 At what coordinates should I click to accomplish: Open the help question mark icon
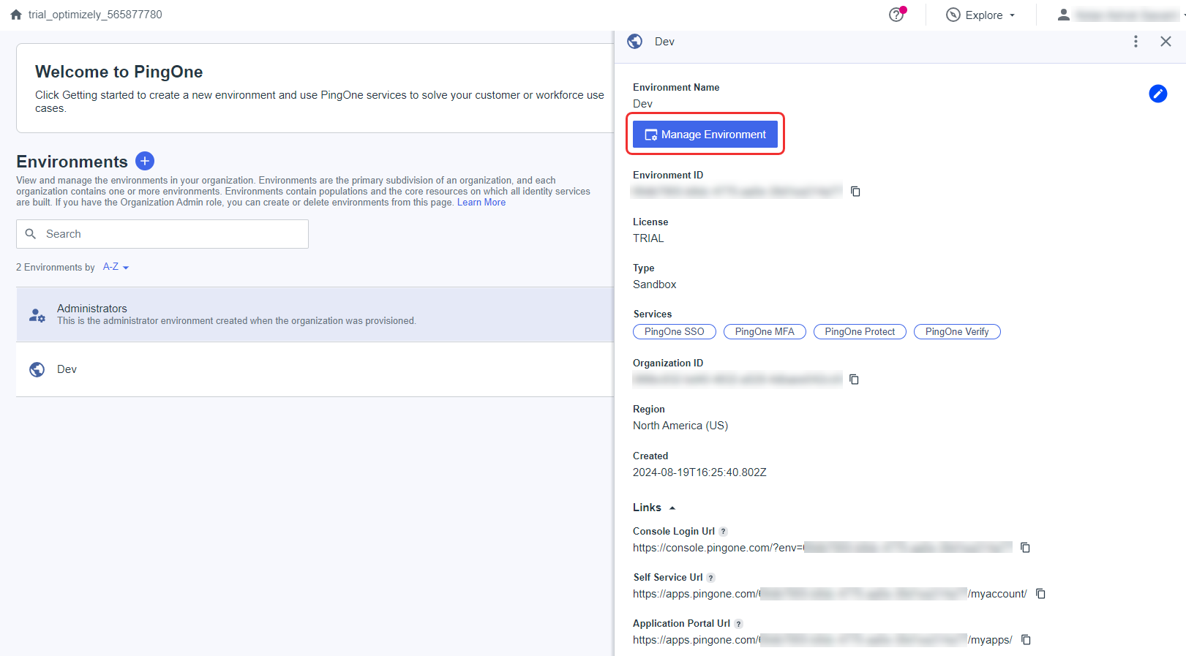point(896,15)
